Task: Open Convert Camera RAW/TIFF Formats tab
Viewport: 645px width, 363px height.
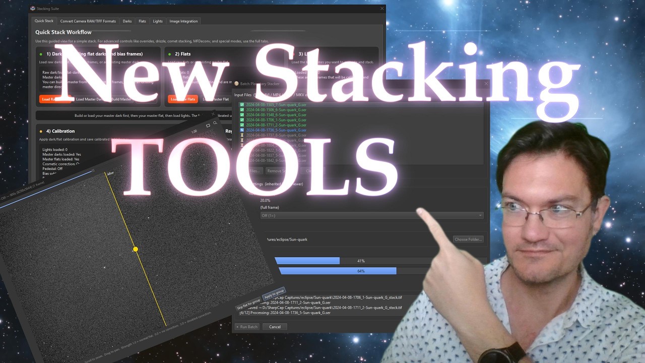Action: pos(88,21)
